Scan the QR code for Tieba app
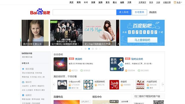185x104 pixels. (159, 102)
